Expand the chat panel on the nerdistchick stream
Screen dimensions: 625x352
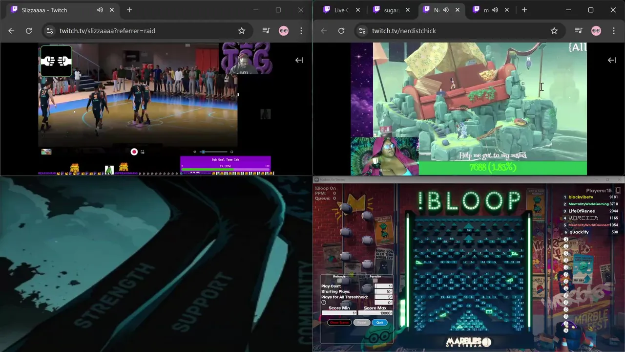pos(612,60)
